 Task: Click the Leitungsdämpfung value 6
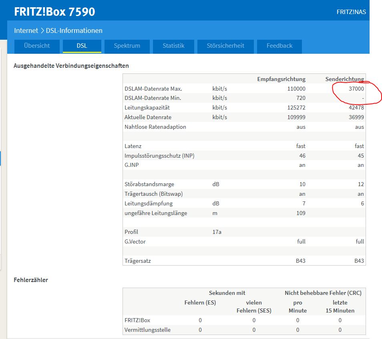(362, 203)
